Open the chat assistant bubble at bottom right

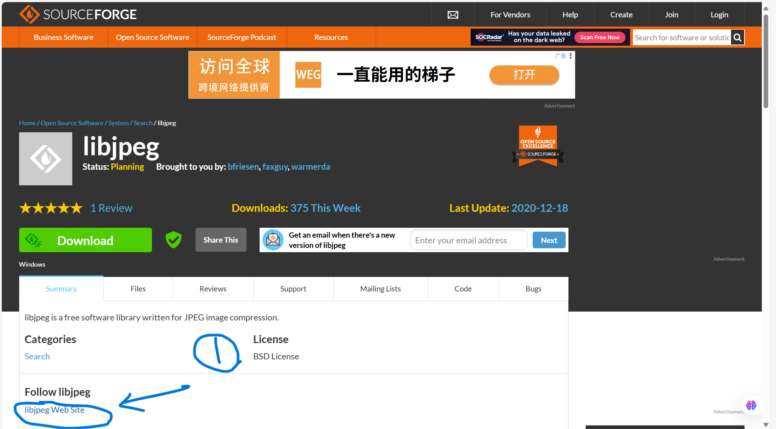(751, 406)
